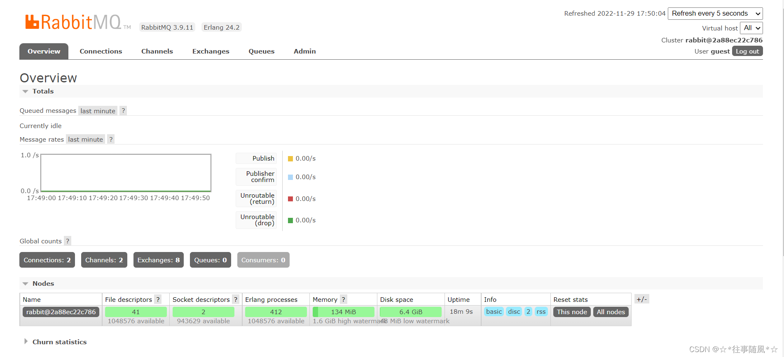Open Connections: 2 global count

[47, 260]
